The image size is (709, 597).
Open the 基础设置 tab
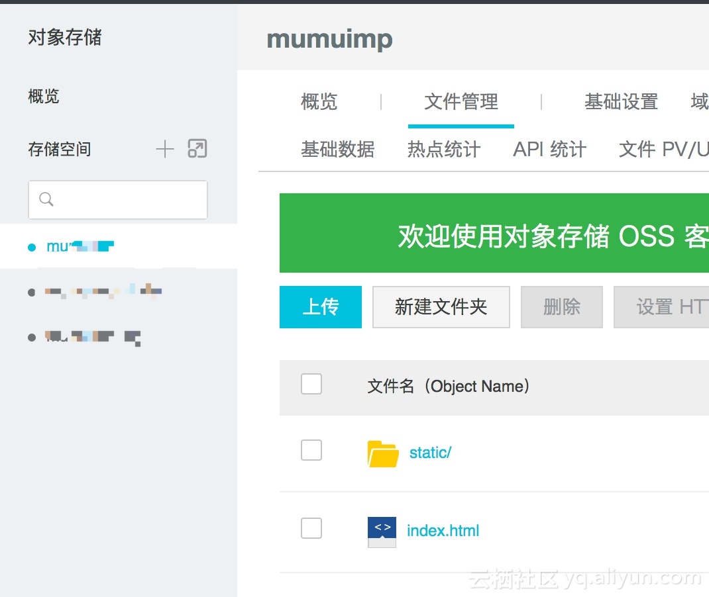[621, 102]
